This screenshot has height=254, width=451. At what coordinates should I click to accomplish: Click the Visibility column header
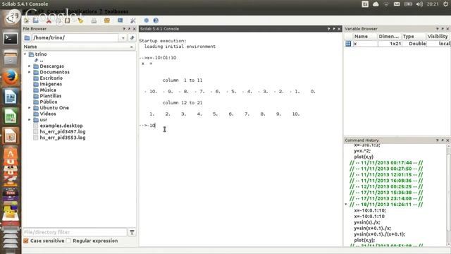pos(438,36)
